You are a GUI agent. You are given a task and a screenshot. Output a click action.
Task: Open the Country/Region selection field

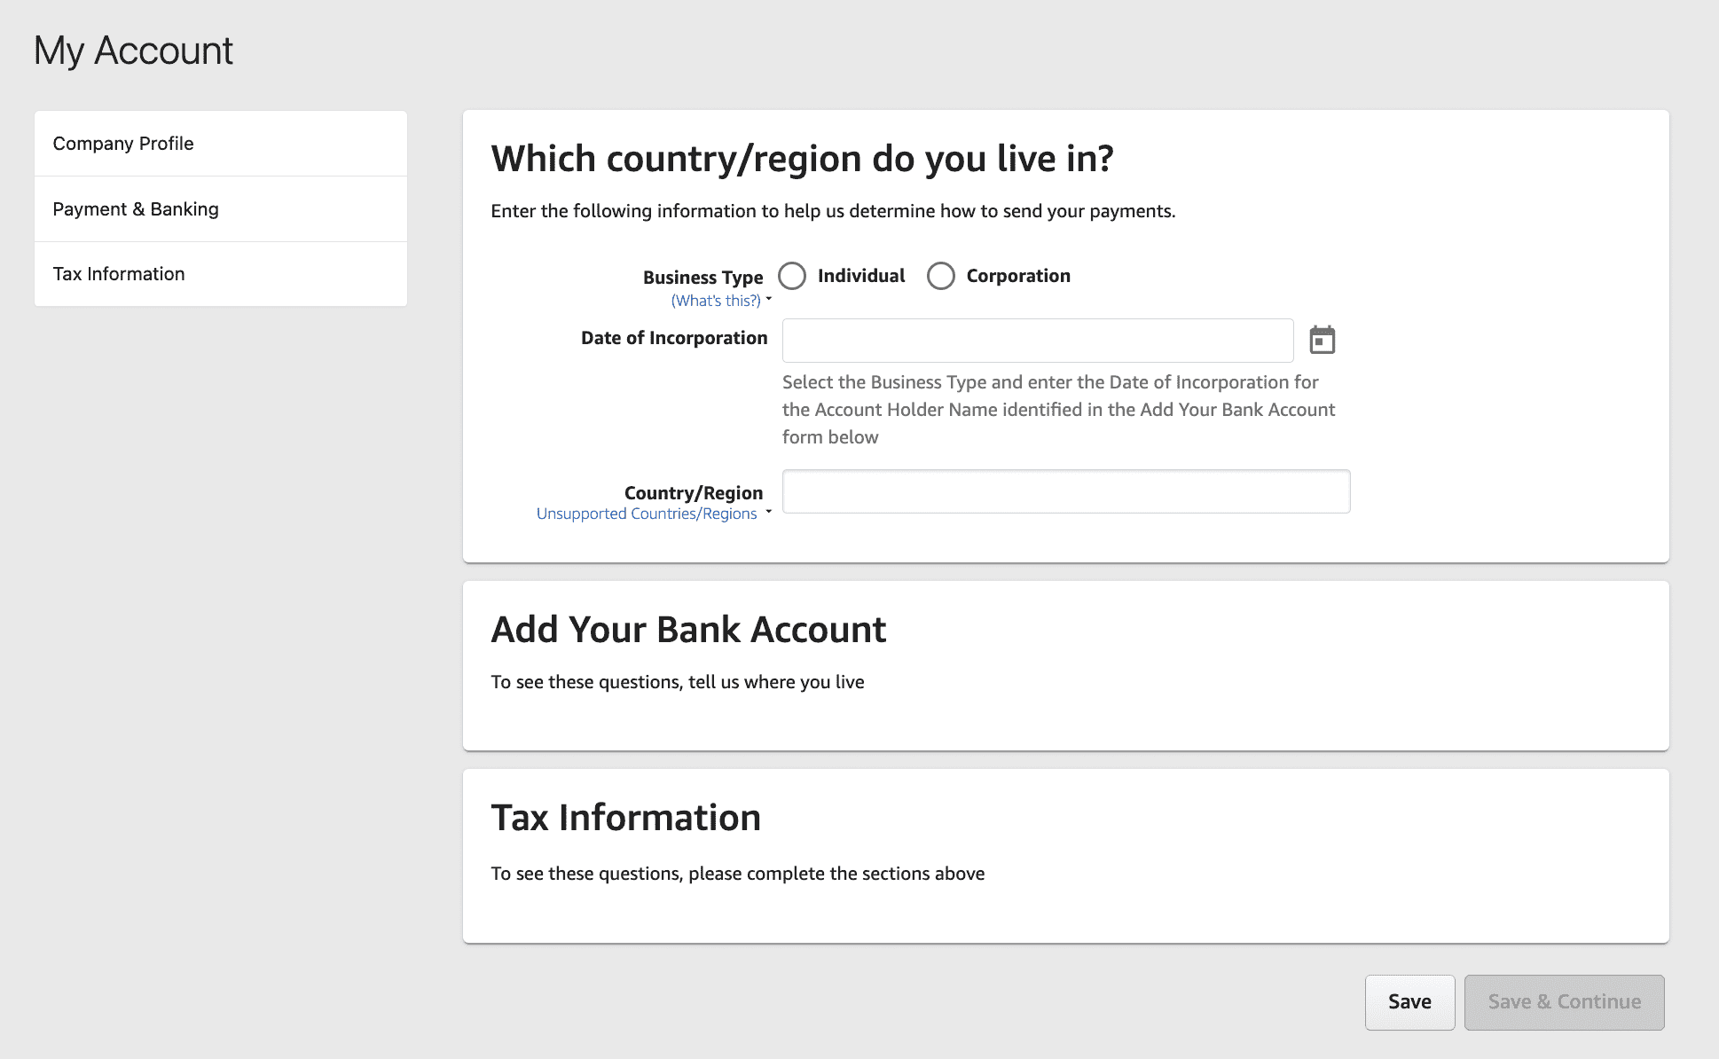[1065, 491]
